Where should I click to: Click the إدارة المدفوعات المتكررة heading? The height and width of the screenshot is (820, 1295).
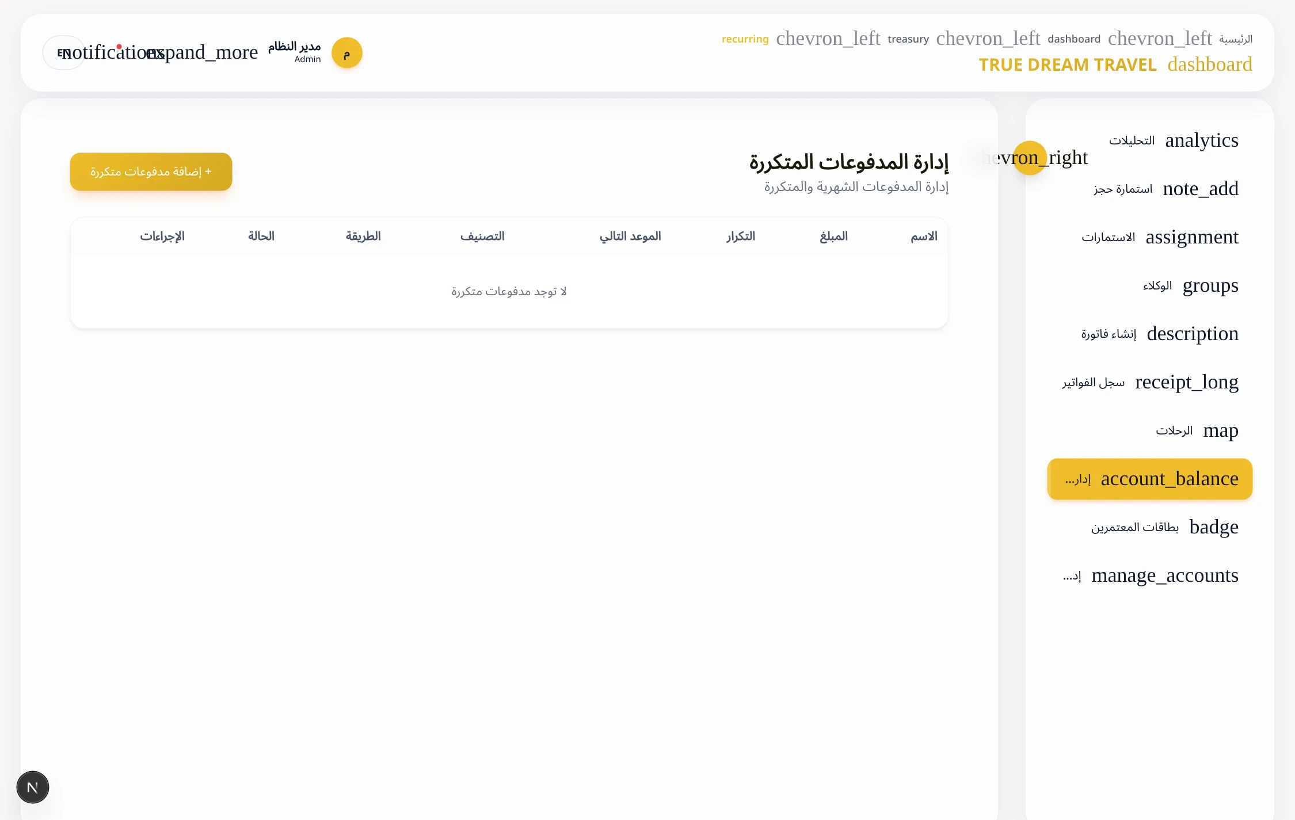click(x=848, y=162)
